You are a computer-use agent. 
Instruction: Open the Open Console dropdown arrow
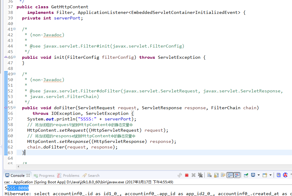270,175
